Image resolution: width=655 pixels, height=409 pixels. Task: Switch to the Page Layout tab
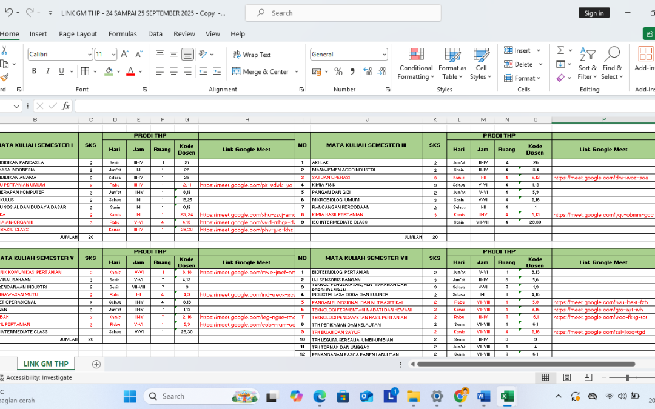coord(78,34)
